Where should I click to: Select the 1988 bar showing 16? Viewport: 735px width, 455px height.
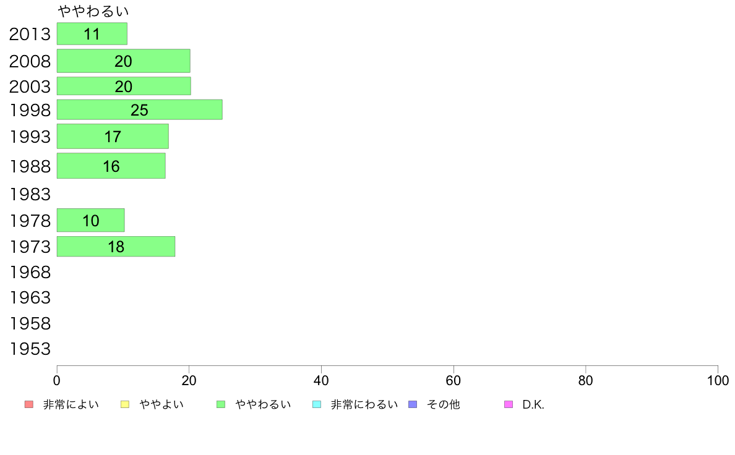point(111,166)
